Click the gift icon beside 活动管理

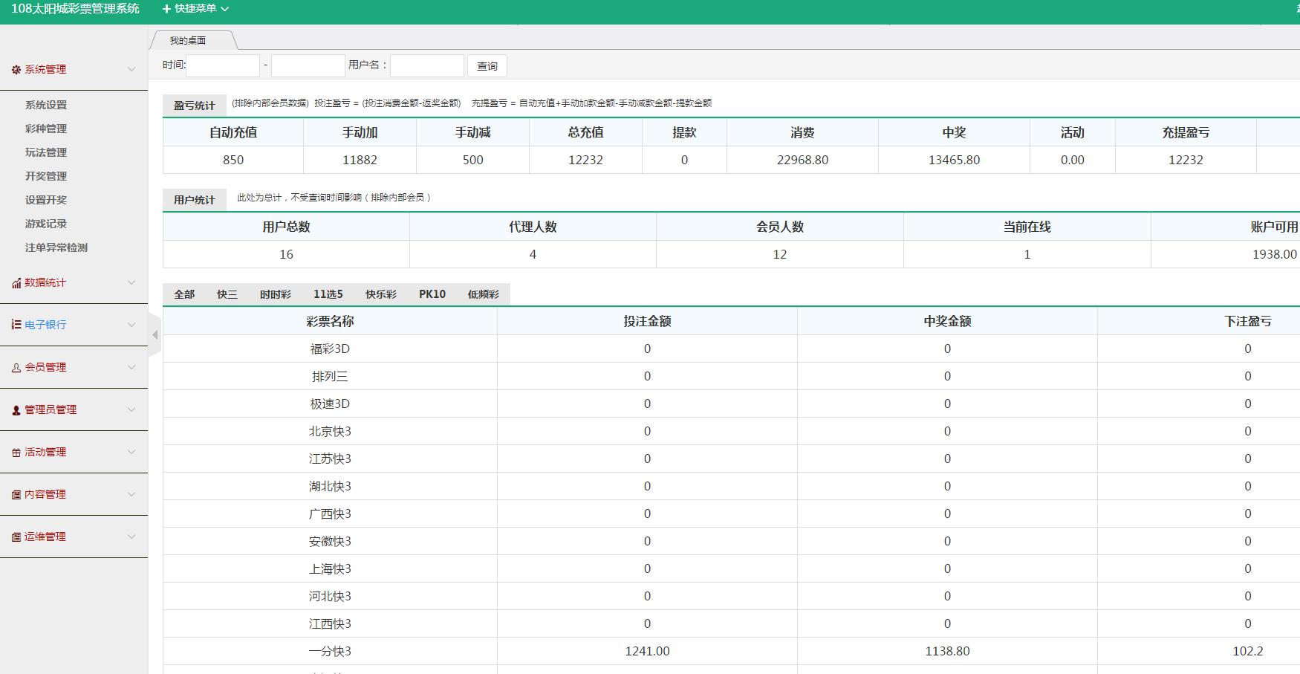click(x=16, y=453)
